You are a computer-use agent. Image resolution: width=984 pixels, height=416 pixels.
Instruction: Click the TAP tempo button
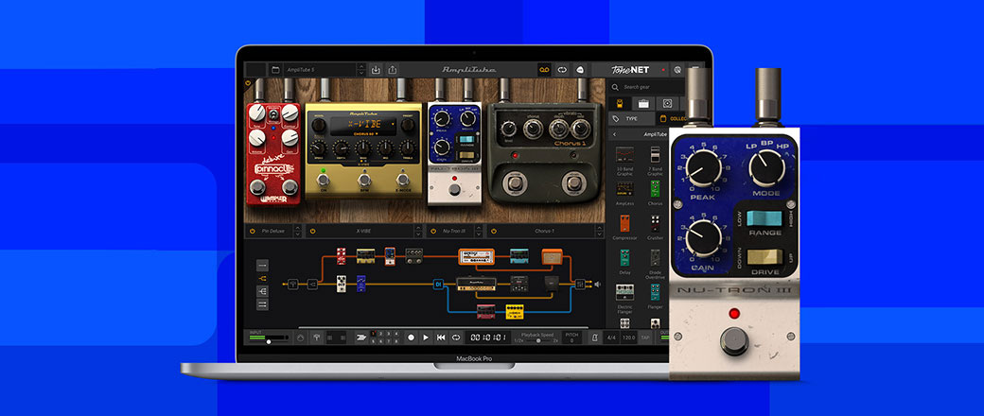click(645, 338)
